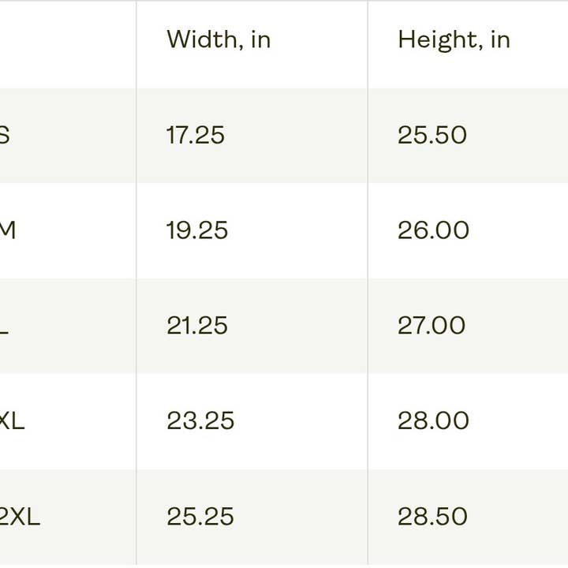Click the Height, in column header
The height and width of the screenshot is (568, 568).
click(454, 39)
